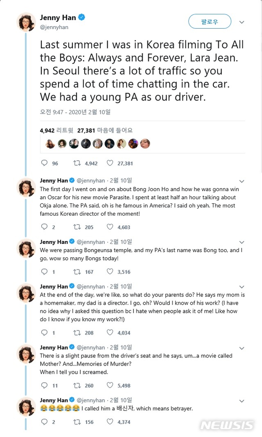262x437 pixels.
Task: Like the Bongeunsa temple tweet
Action: pos(110,271)
